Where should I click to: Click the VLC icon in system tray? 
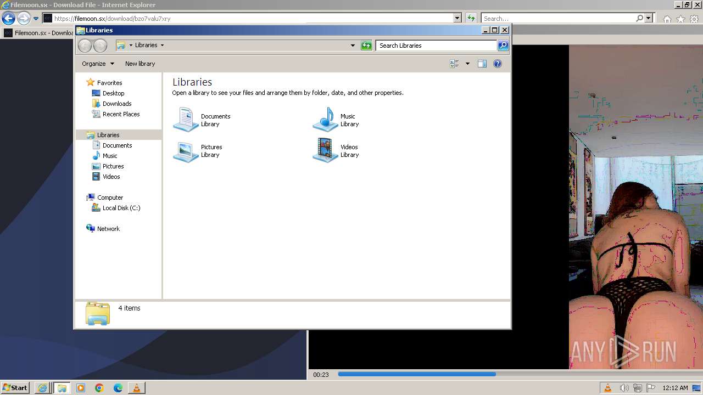608,388
